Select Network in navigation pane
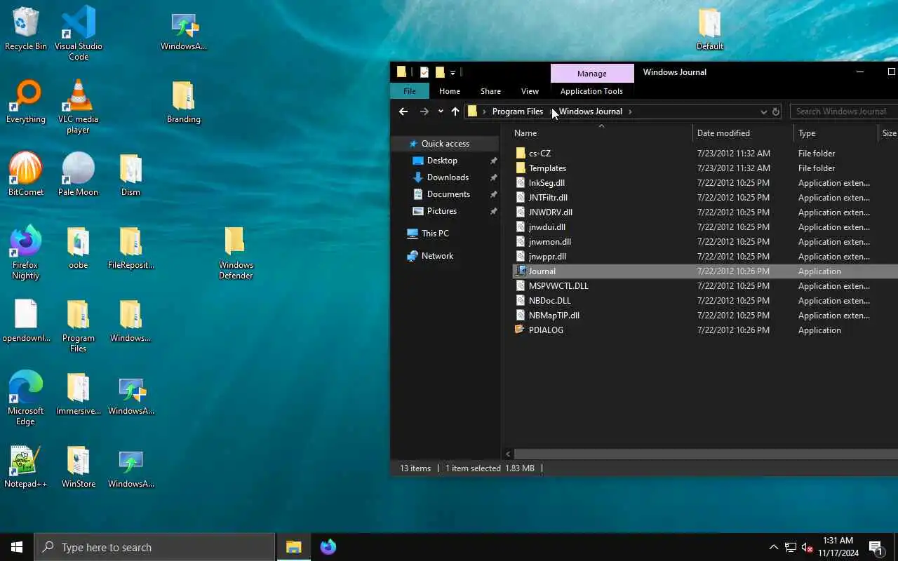The width and height of the screenshot is (898, 561). click(x=437, y=256)
